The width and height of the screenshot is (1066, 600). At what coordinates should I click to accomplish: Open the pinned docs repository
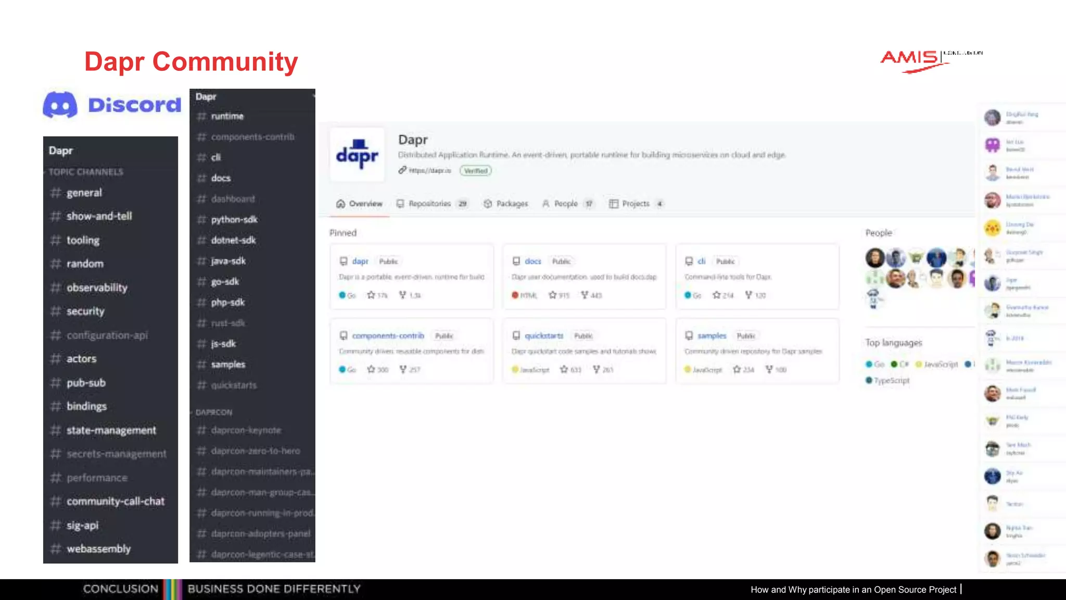pyautogui.click(x=533, y=261)
